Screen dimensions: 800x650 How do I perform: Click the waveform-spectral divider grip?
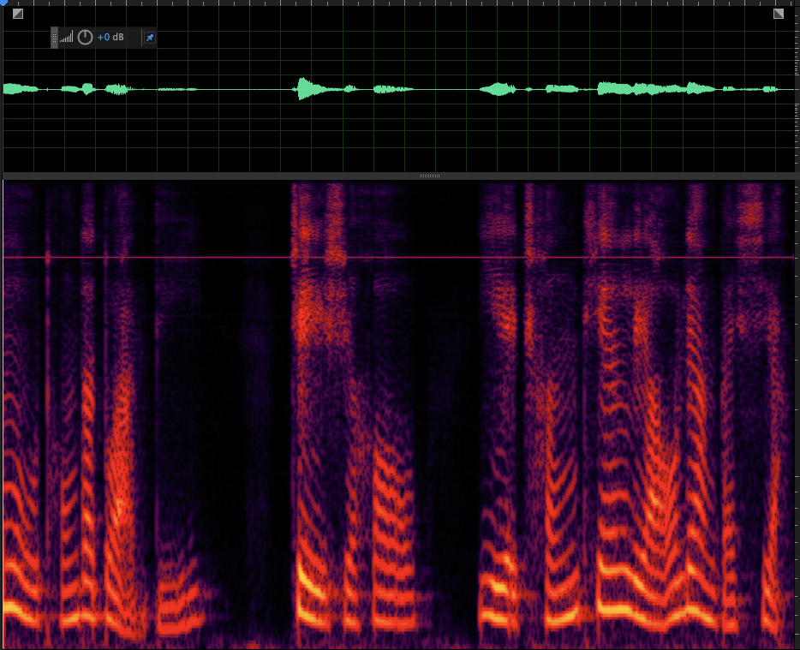coord(429,176)
